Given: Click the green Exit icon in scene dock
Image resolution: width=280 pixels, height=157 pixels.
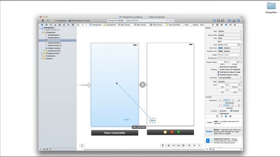Looking at the screenshot, I should point(178,132).
